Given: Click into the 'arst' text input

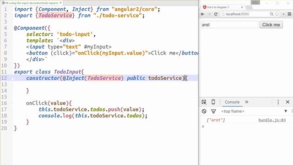Looking at the screenshot, I should pyautogui.click(x=229, y=25).
